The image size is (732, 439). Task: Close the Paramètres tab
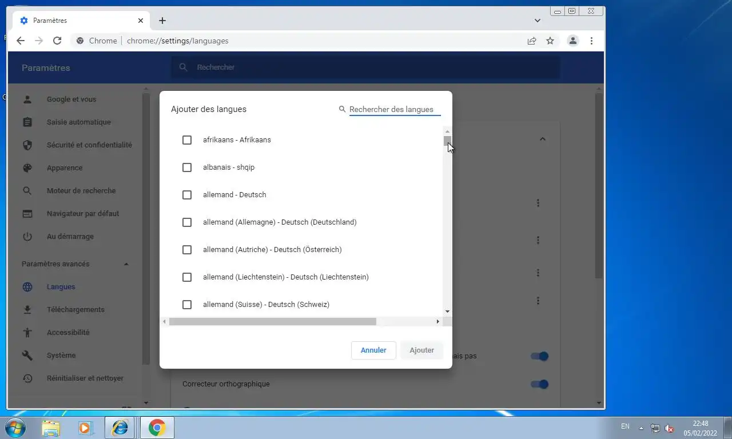141,21
